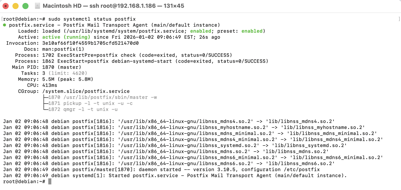Click the preset "enabled" value text
The width and height of the screenshot is (401, 190).
pos(252,31)
